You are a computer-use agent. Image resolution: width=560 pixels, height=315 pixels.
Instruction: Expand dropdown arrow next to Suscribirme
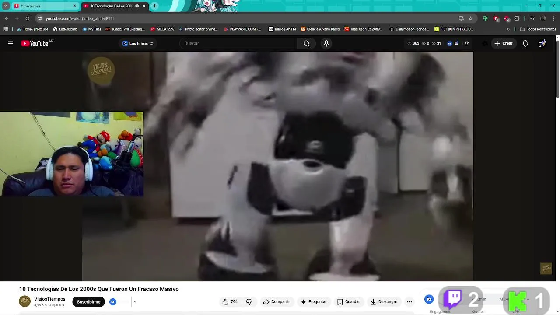(x=135, y=302)
